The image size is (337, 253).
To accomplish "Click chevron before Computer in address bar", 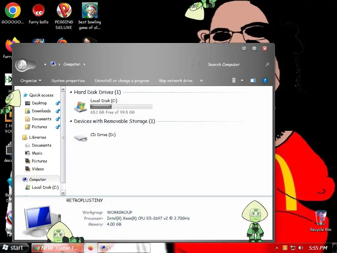I will 59,64.
